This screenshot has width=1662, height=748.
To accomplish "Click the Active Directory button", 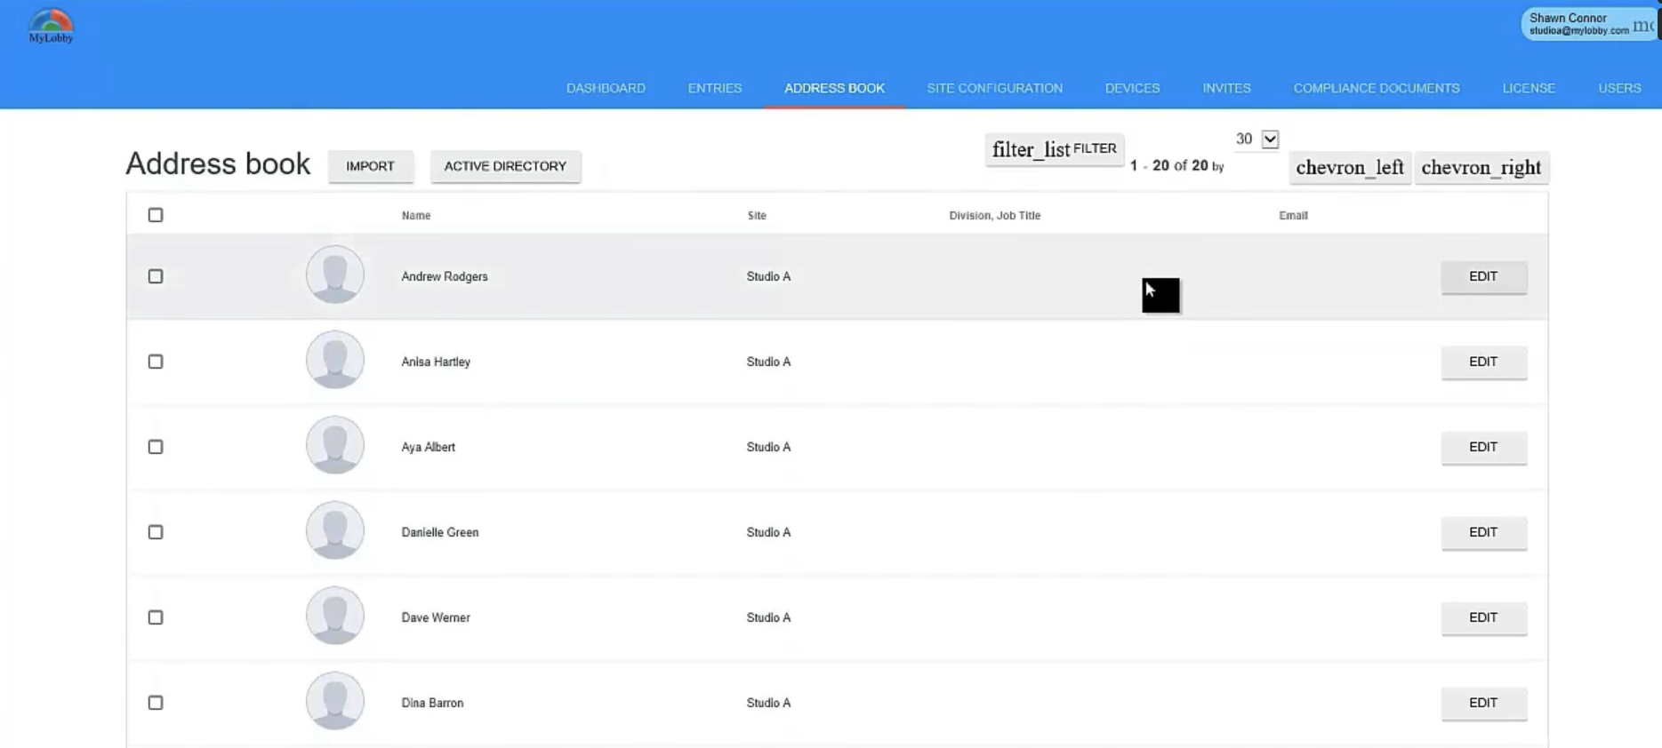I will pyautogui.click(x=505, y=166).
